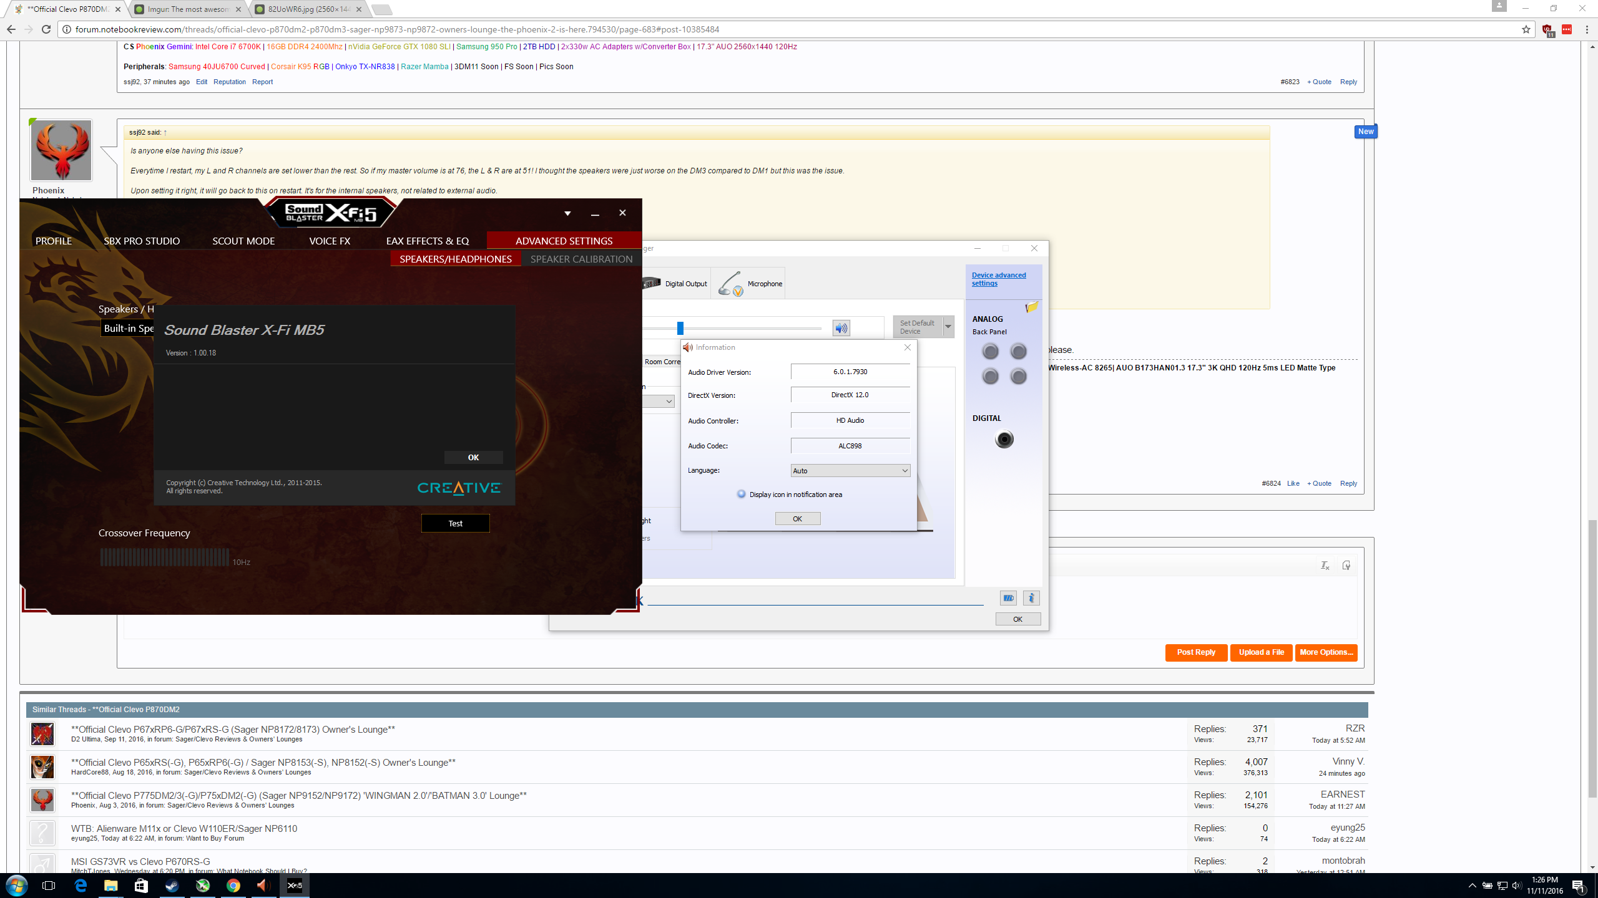Expand the Set Default Device arrow
The image size is (1598, 898).
[x=948, y=327]
